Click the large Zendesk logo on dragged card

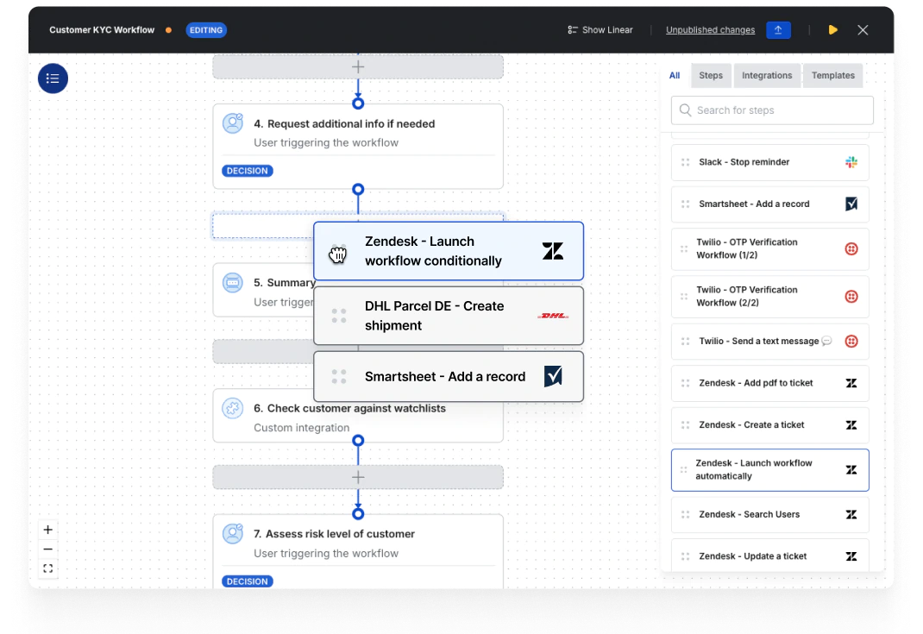(x=553, y=251)
